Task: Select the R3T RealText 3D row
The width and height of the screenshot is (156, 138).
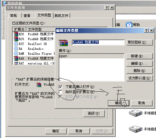Action: coord(34,44)
